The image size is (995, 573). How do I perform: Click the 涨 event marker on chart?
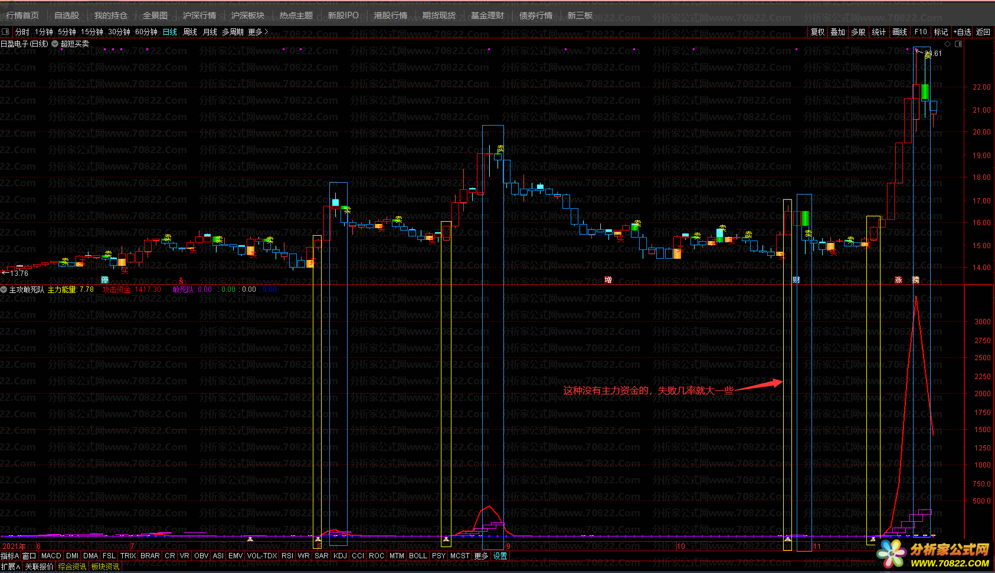pyautogui.click(x=898, y=280)
